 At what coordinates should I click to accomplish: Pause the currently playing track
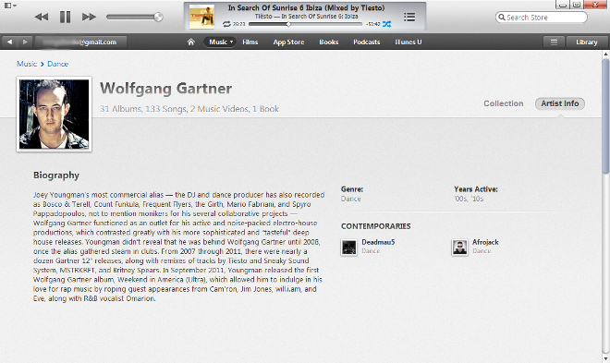pyautogui.click(x=66, y=18)
